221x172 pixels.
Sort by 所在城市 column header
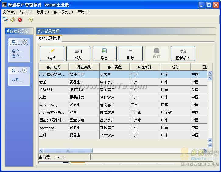[145, 67]
